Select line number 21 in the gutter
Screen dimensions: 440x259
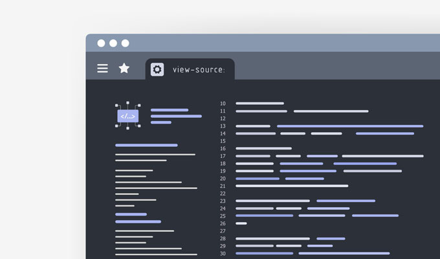pyautogui.click(x=223, y=186)
